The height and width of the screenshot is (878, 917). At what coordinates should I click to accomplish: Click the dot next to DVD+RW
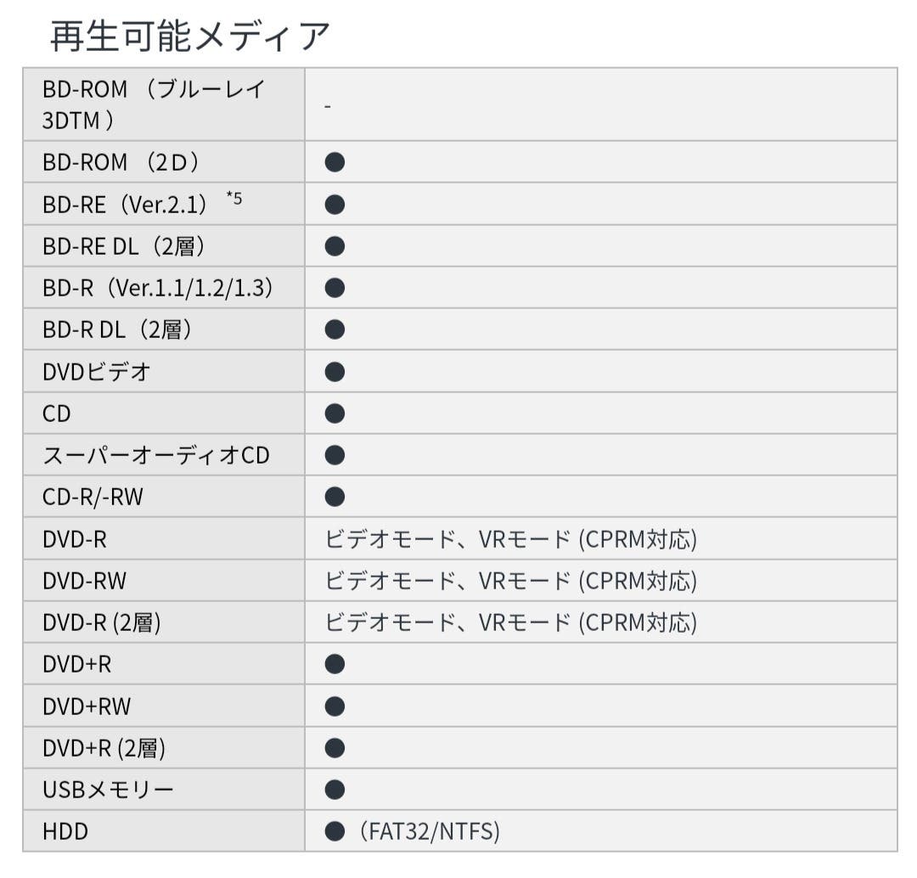point(335,706)
